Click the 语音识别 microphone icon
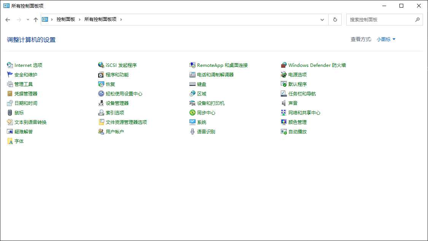Image resolution: width=428 pixels, height=241 pixels. tap(193, 132)
